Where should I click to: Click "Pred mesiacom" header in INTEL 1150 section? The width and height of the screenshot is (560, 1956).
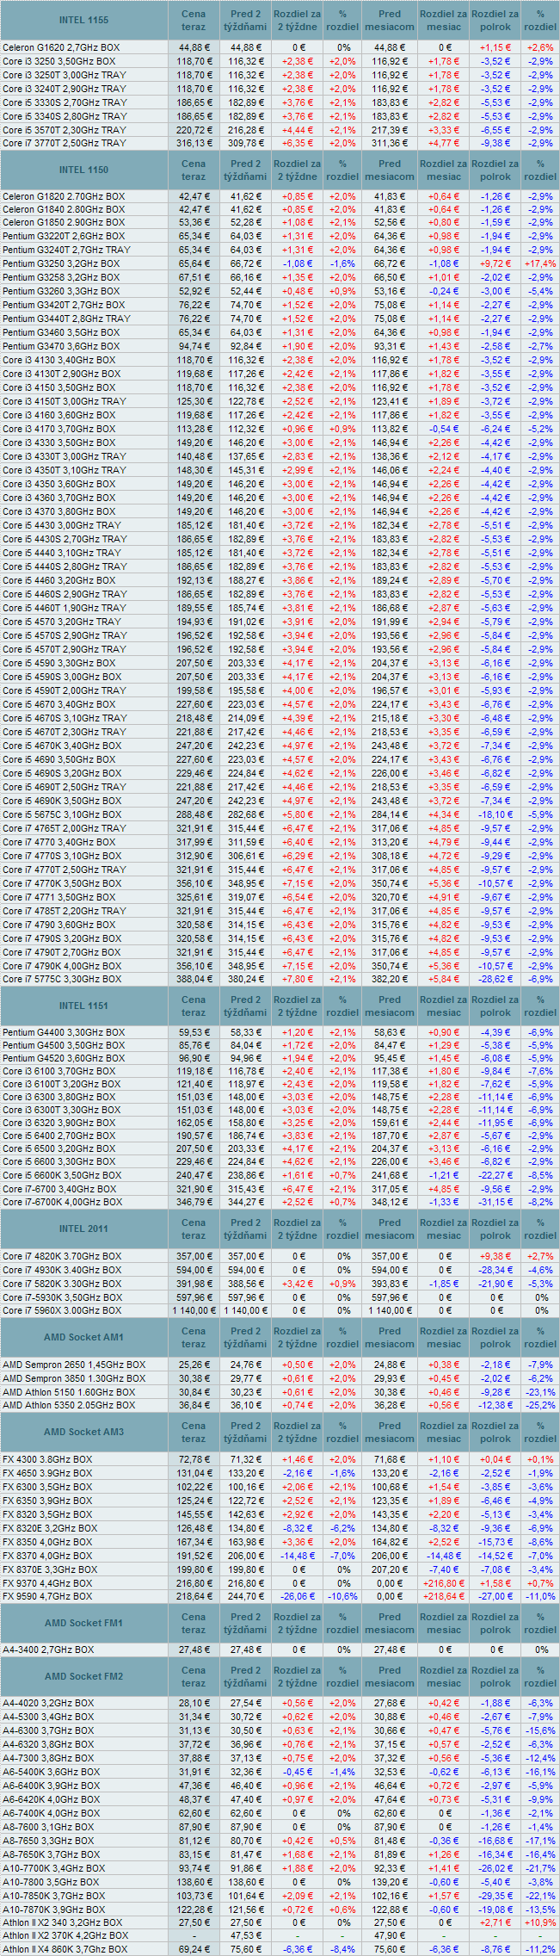coord(390,170)
